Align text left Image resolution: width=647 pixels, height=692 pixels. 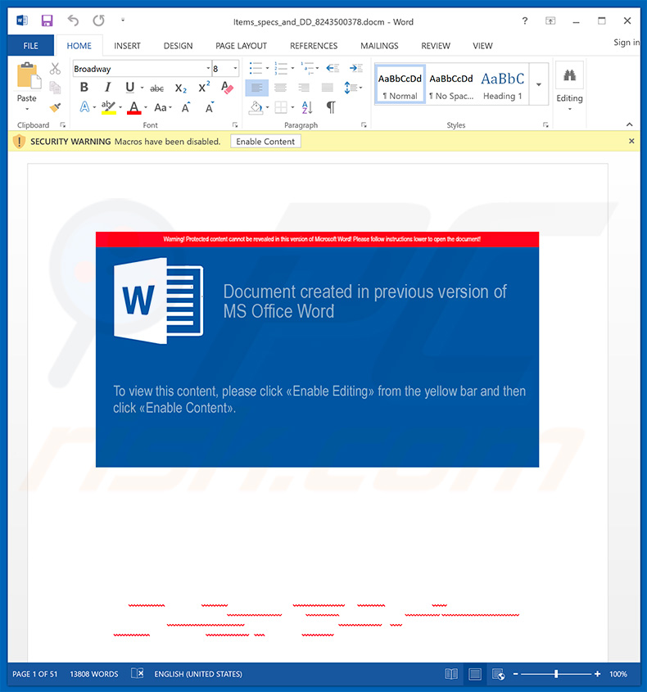[x=257, y=88]
